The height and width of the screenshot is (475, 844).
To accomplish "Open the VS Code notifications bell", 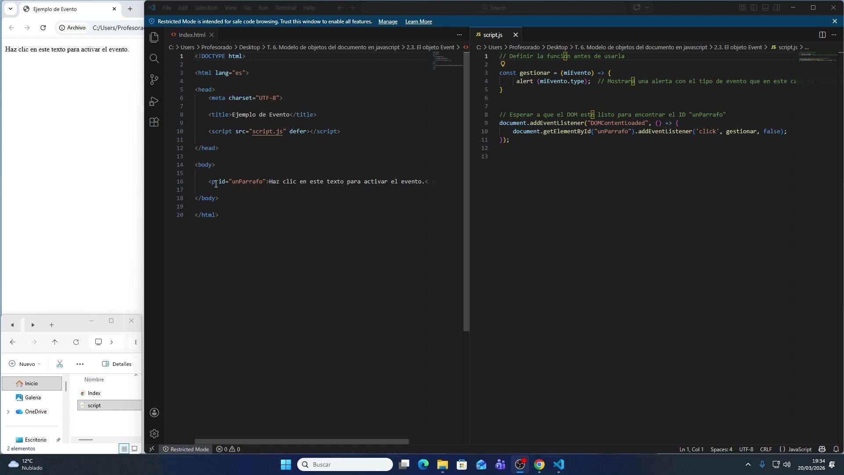I will [x=836, y=449].
